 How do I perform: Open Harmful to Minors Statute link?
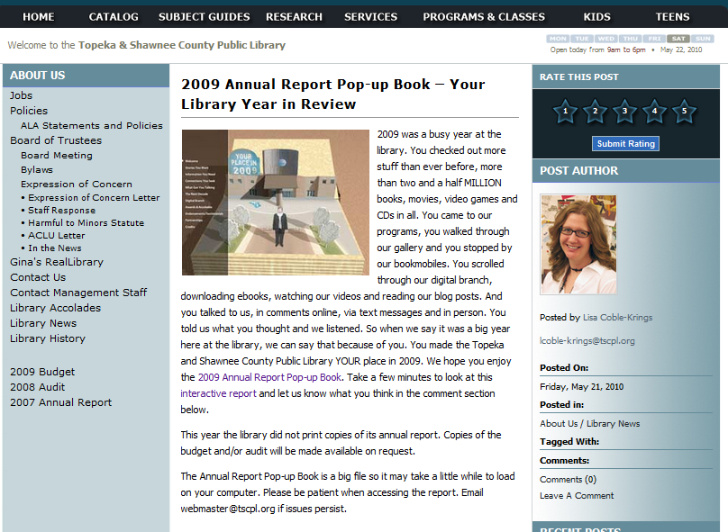click(86, 222)
